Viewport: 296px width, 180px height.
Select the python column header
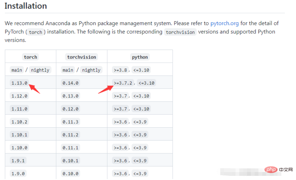(140, 57)
